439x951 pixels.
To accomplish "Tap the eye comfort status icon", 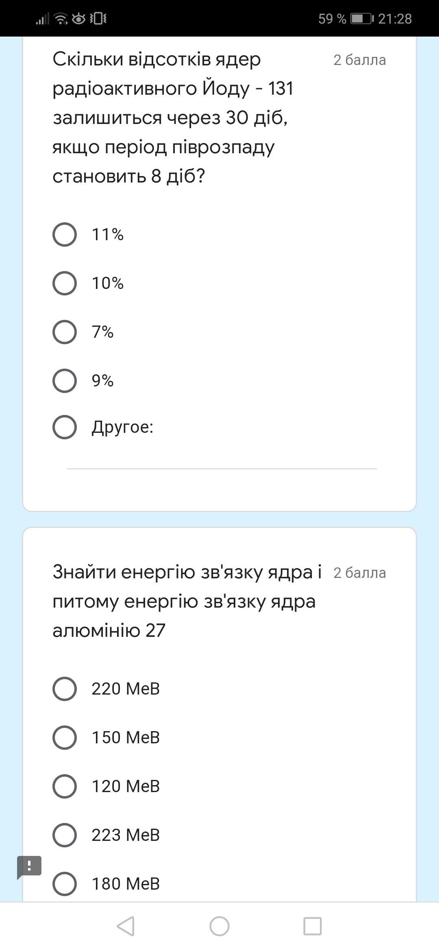I will click(x=78, y=19).
